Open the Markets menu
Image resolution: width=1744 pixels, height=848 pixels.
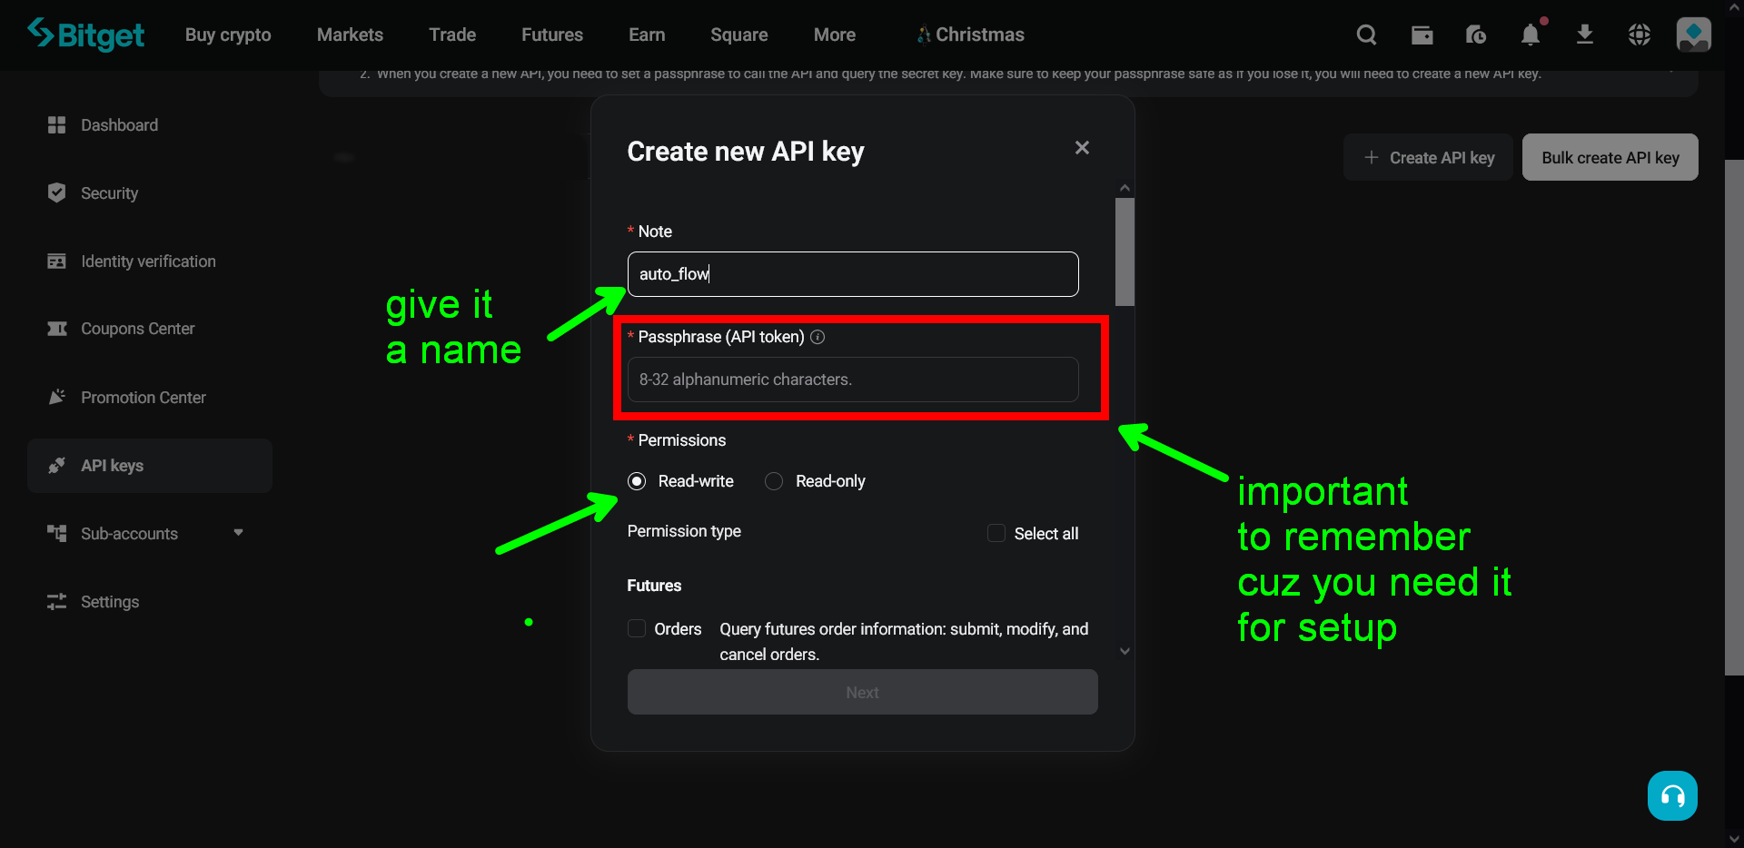pyautogui.click(x=350, y=35)
